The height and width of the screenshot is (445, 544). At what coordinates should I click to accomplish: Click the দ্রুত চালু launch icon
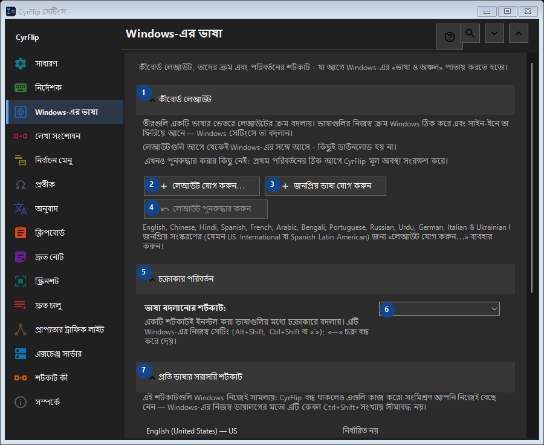[21, 305]
